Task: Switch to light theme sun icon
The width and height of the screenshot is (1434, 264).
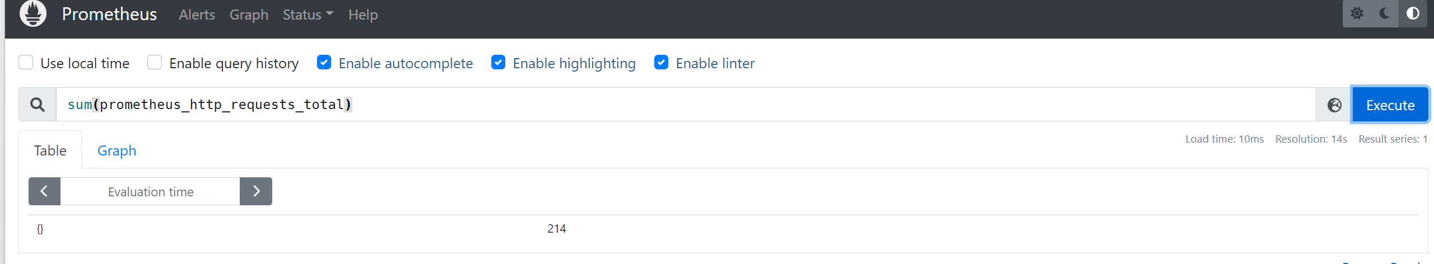Action: [1357, 13]
